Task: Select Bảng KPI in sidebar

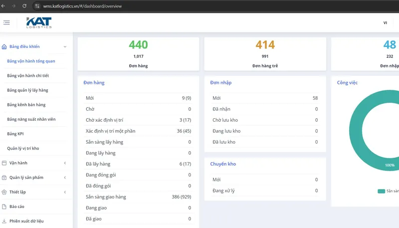Action: pos(15,134)
